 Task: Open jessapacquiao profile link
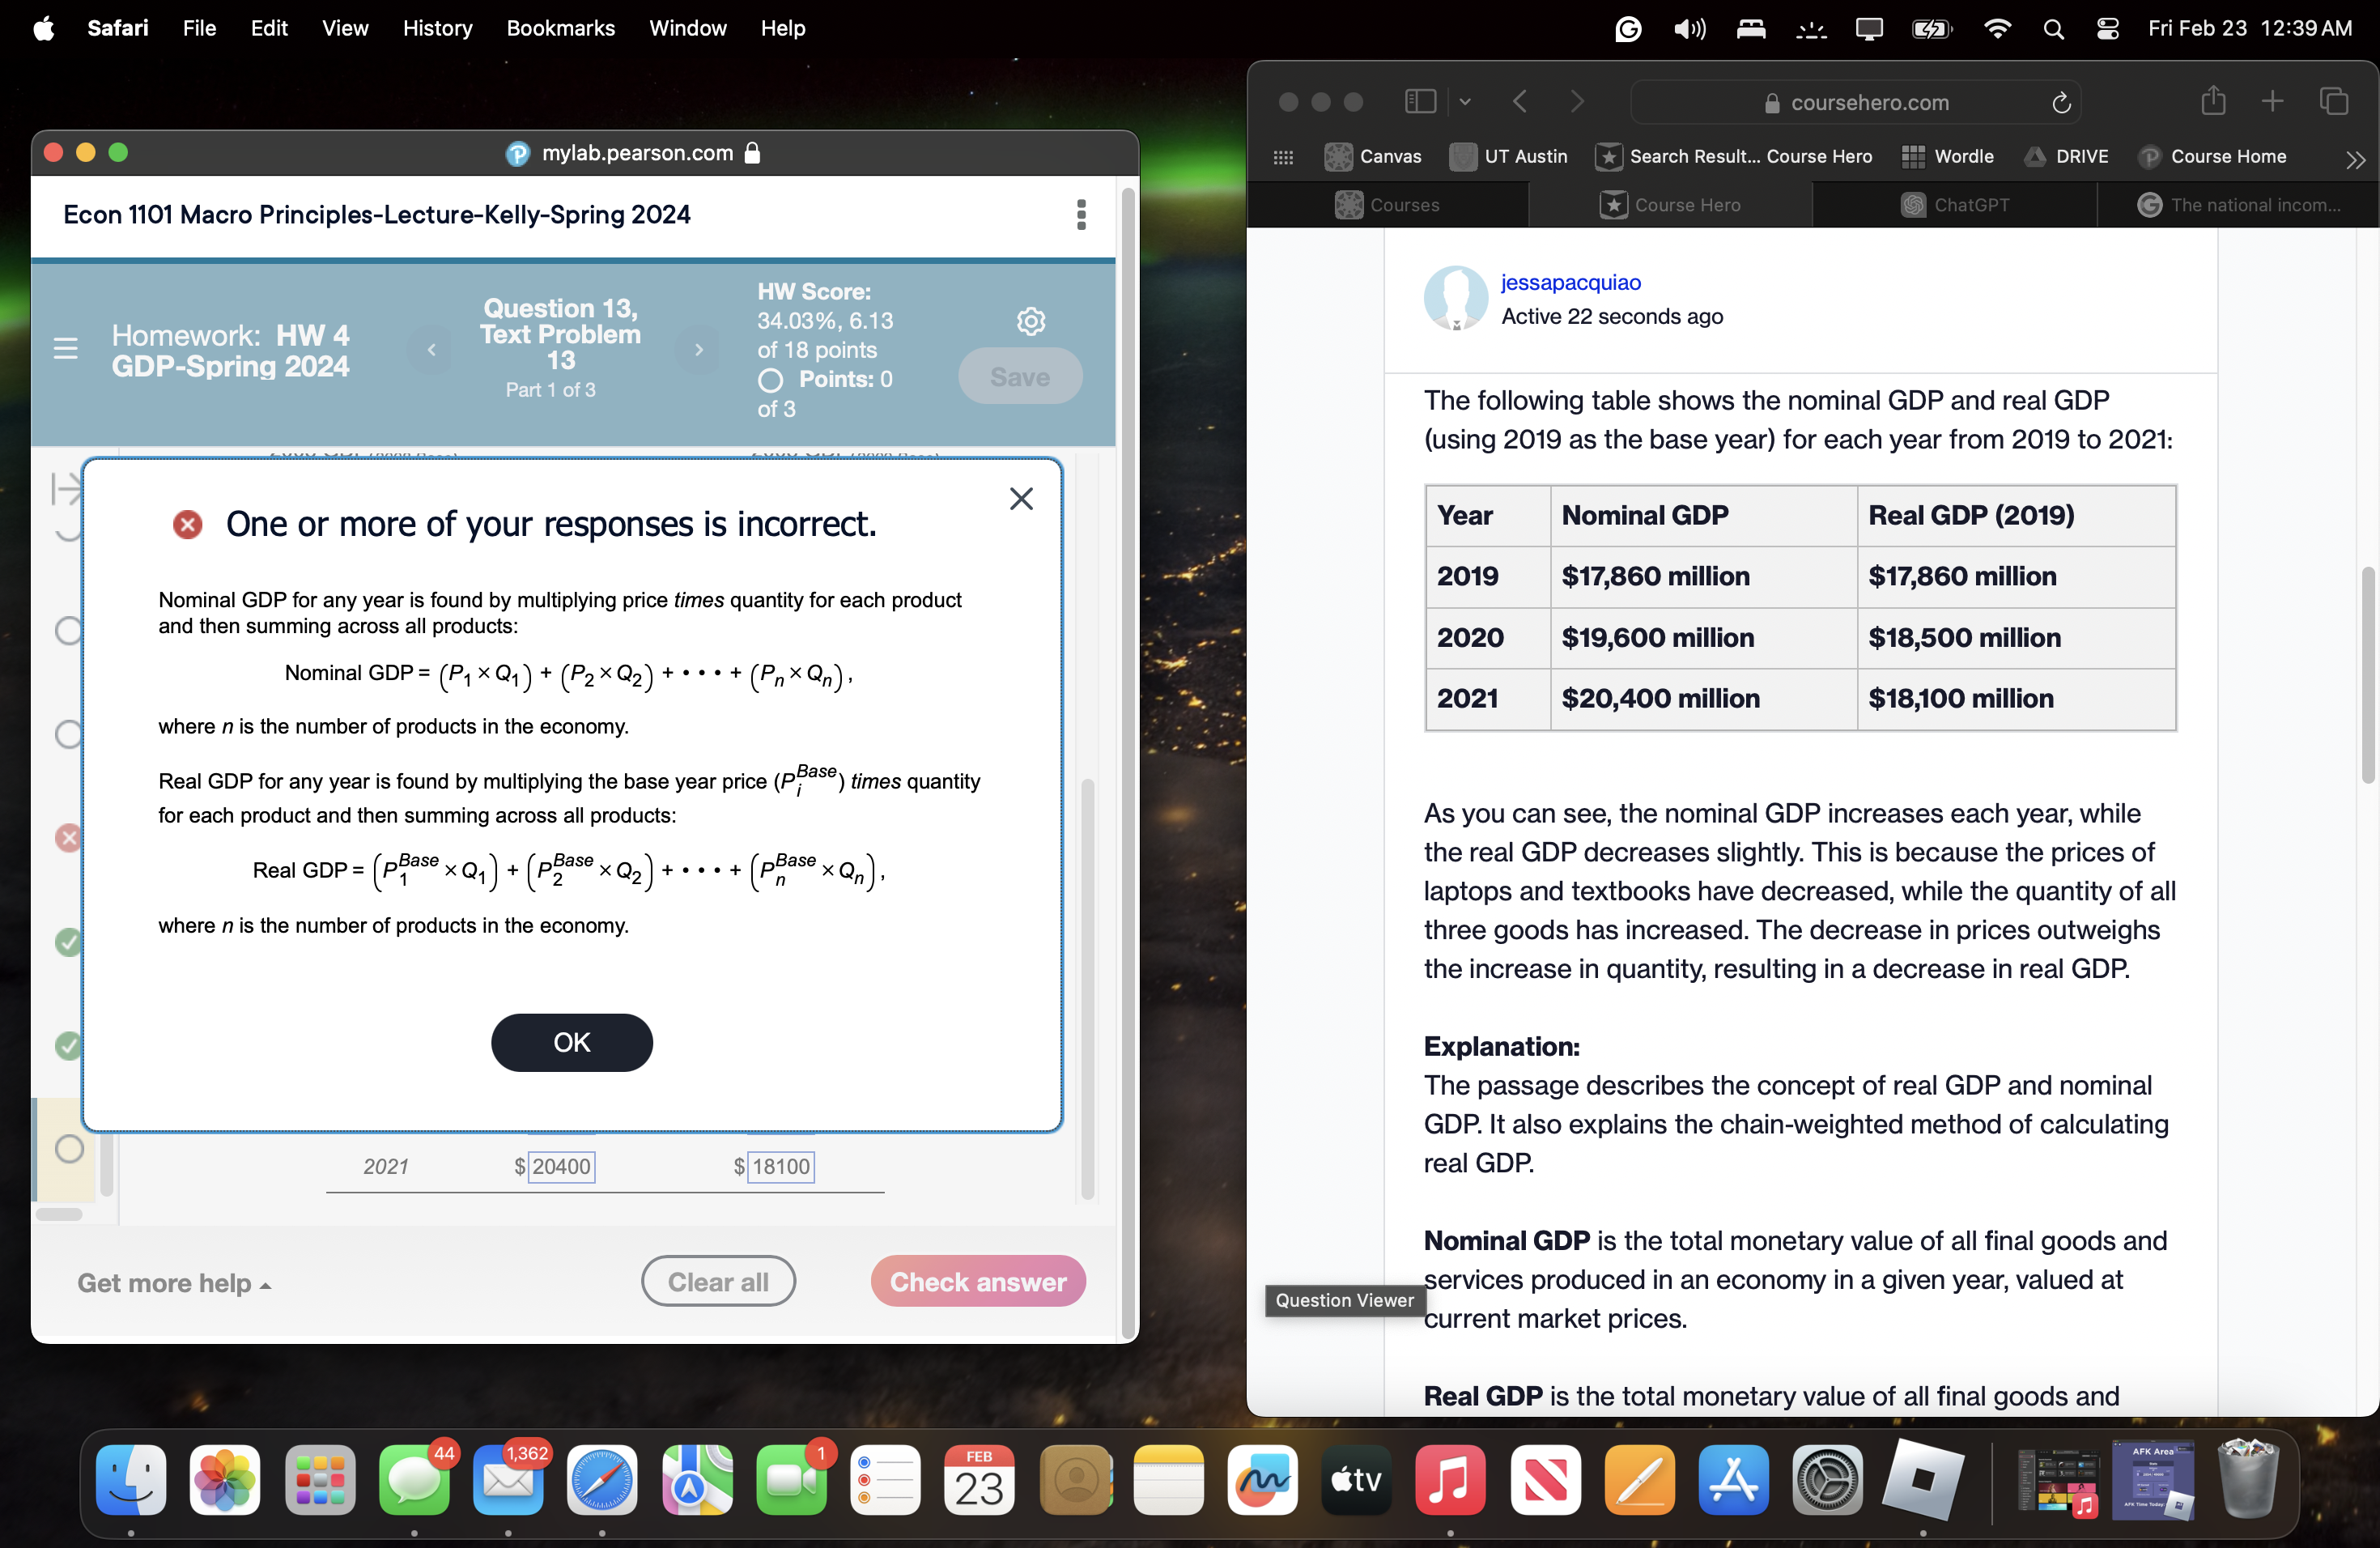tap(1570, 282)
